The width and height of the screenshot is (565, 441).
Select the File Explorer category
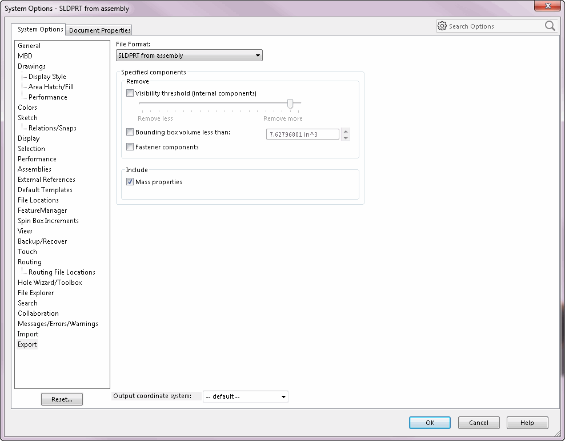[35, 293]
